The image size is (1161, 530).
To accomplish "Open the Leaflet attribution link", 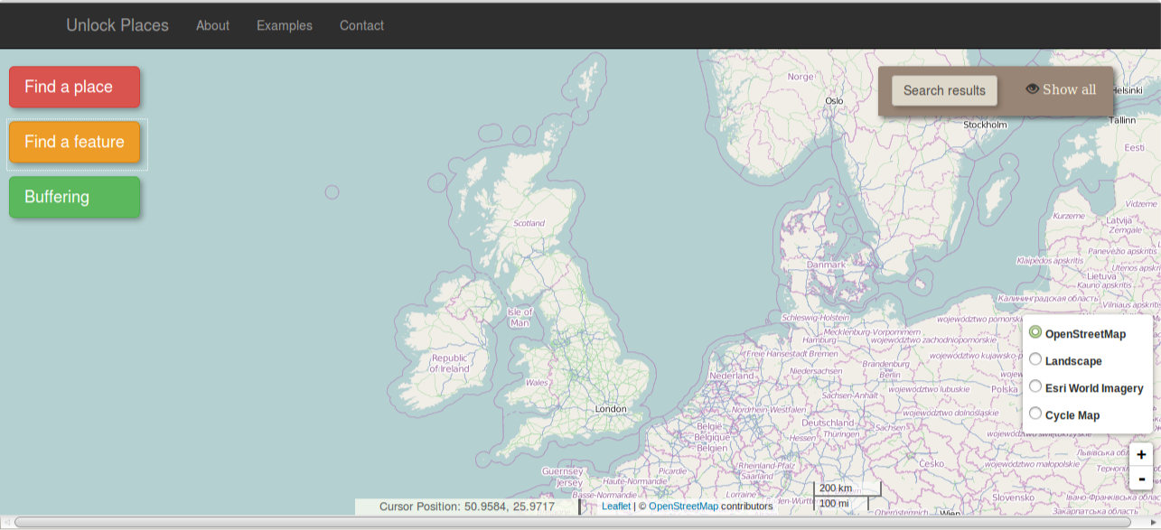I will [616, 507].
